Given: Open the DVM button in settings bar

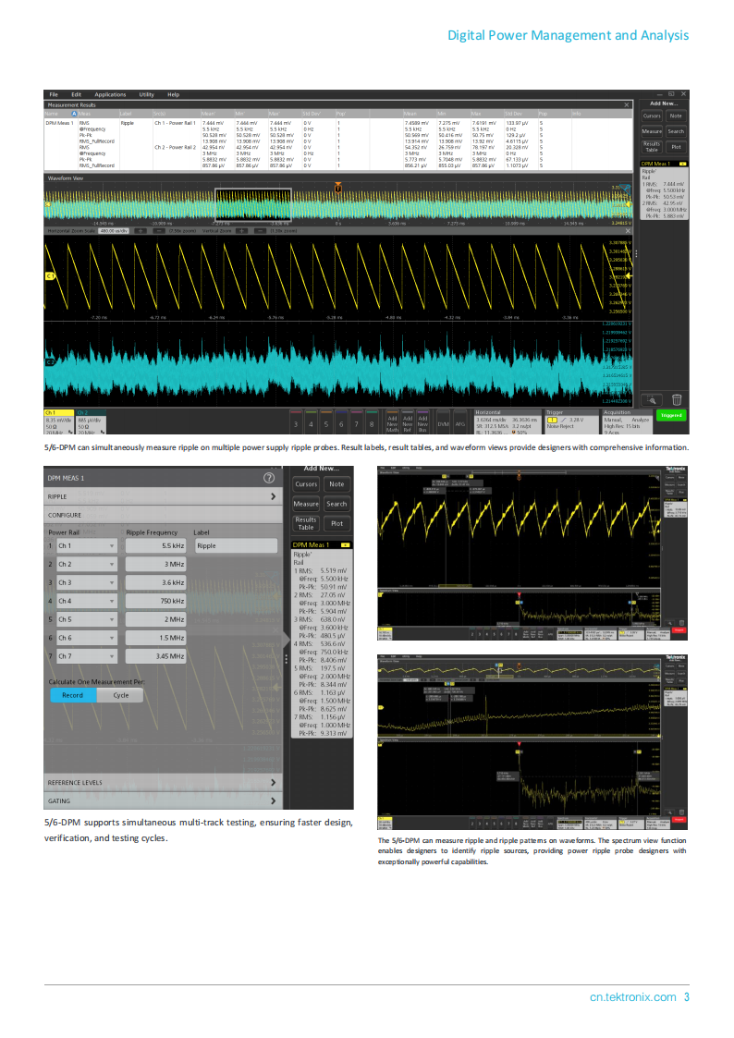Looking at the screenshot, I should 444,423.
